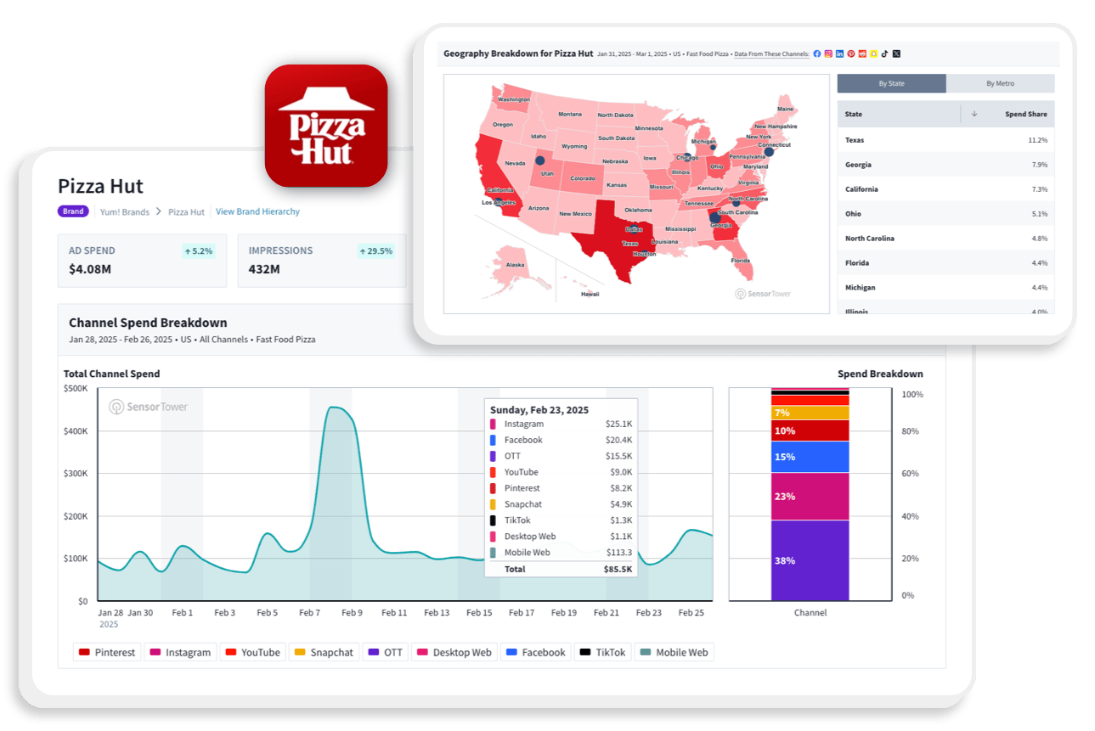
Task: Click the Snapchat channel icon in Geography header
Action: [873, 53]
